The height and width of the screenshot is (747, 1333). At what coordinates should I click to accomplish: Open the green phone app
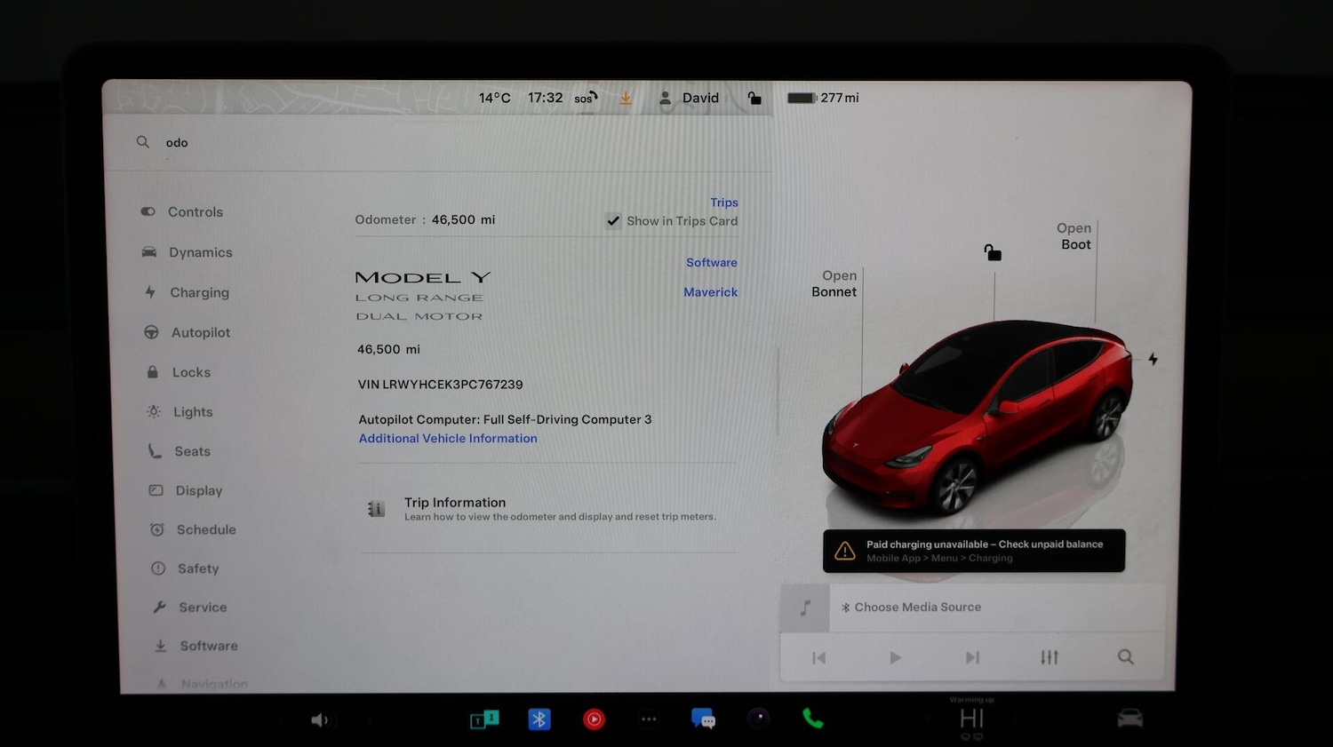[x=812, y=719]
